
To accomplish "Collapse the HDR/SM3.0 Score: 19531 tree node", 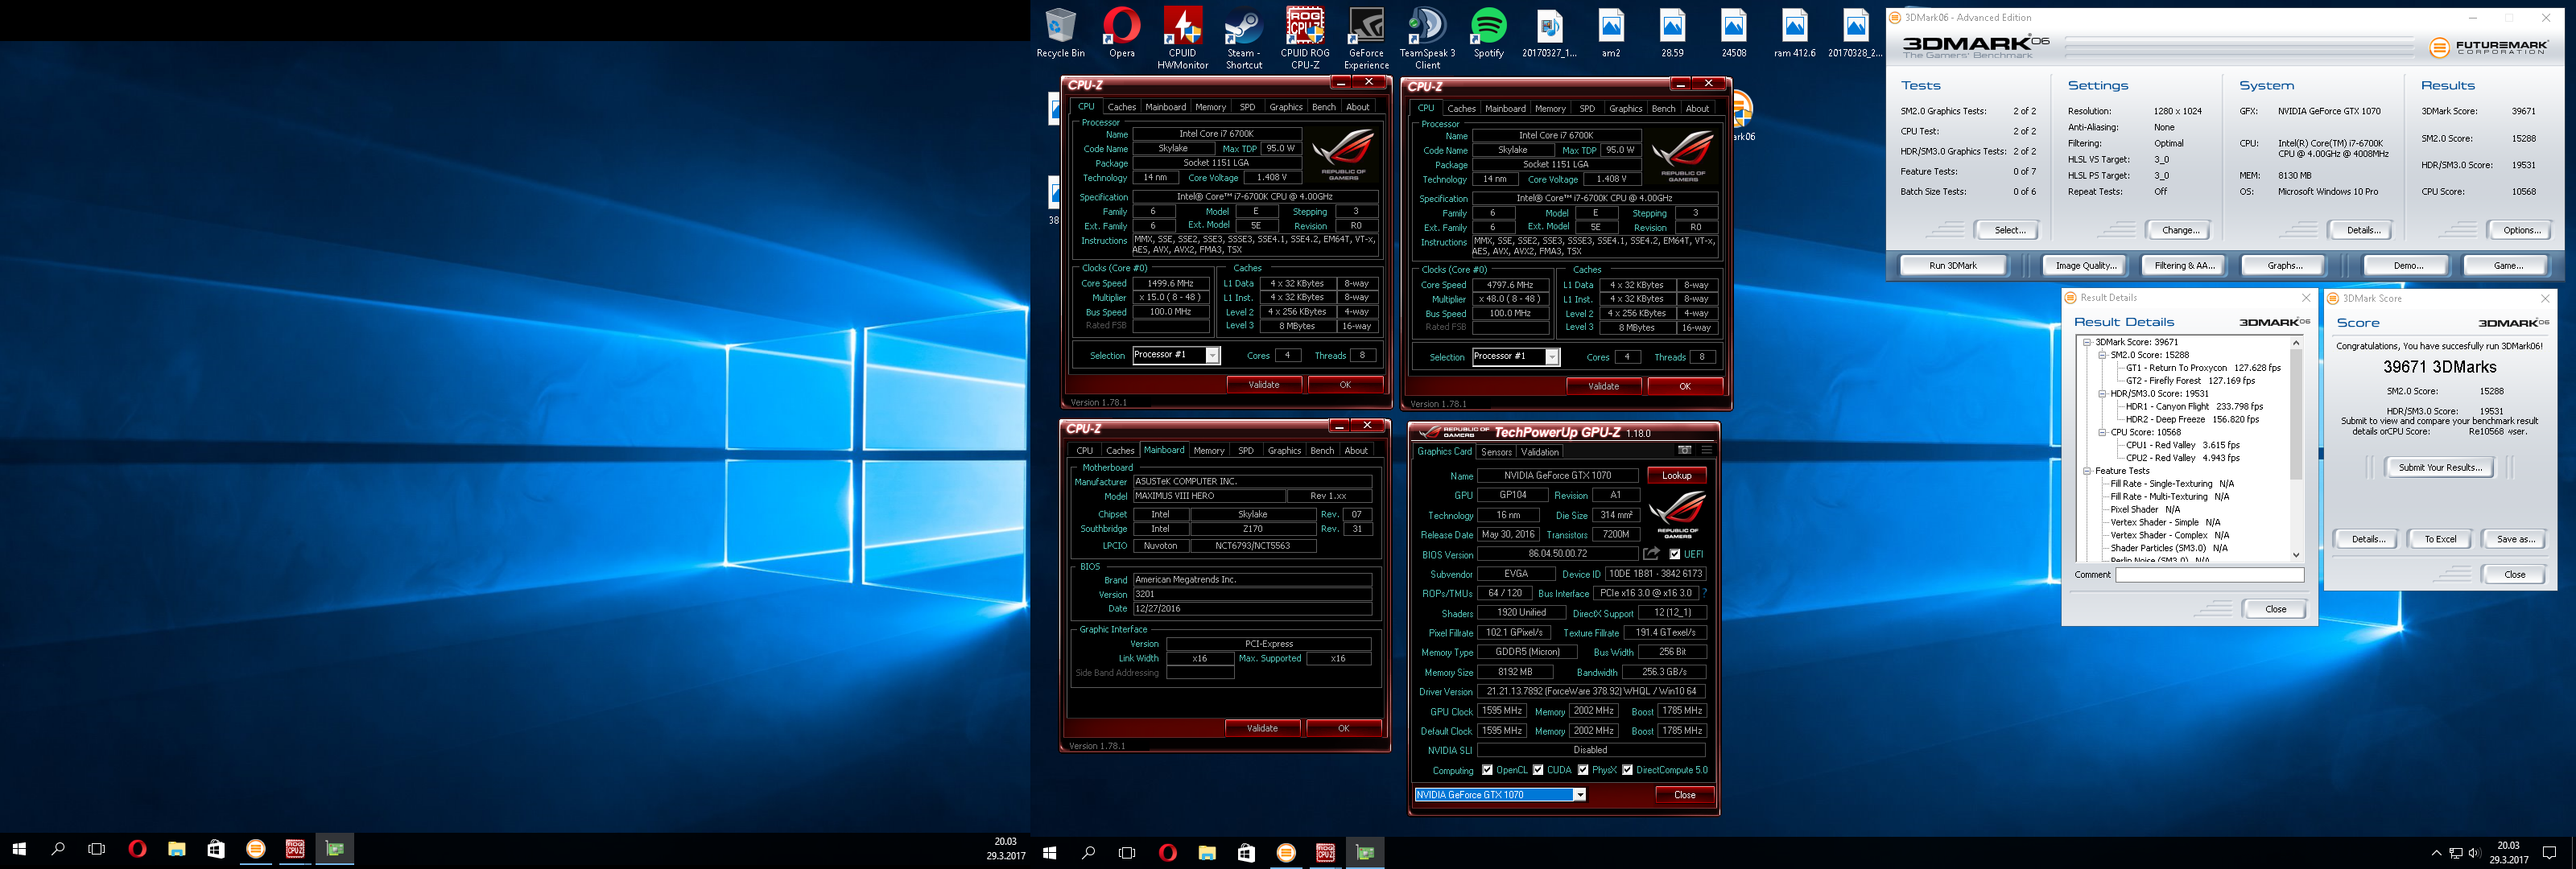I will (2102, 394).
